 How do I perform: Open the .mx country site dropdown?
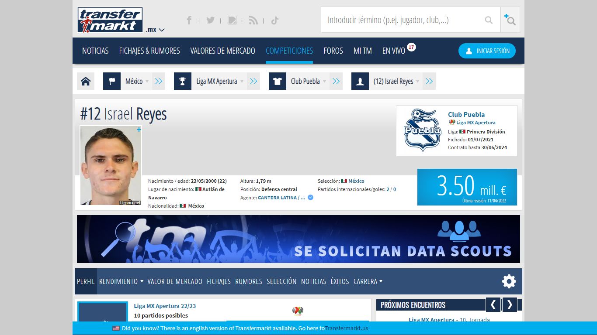155,30
